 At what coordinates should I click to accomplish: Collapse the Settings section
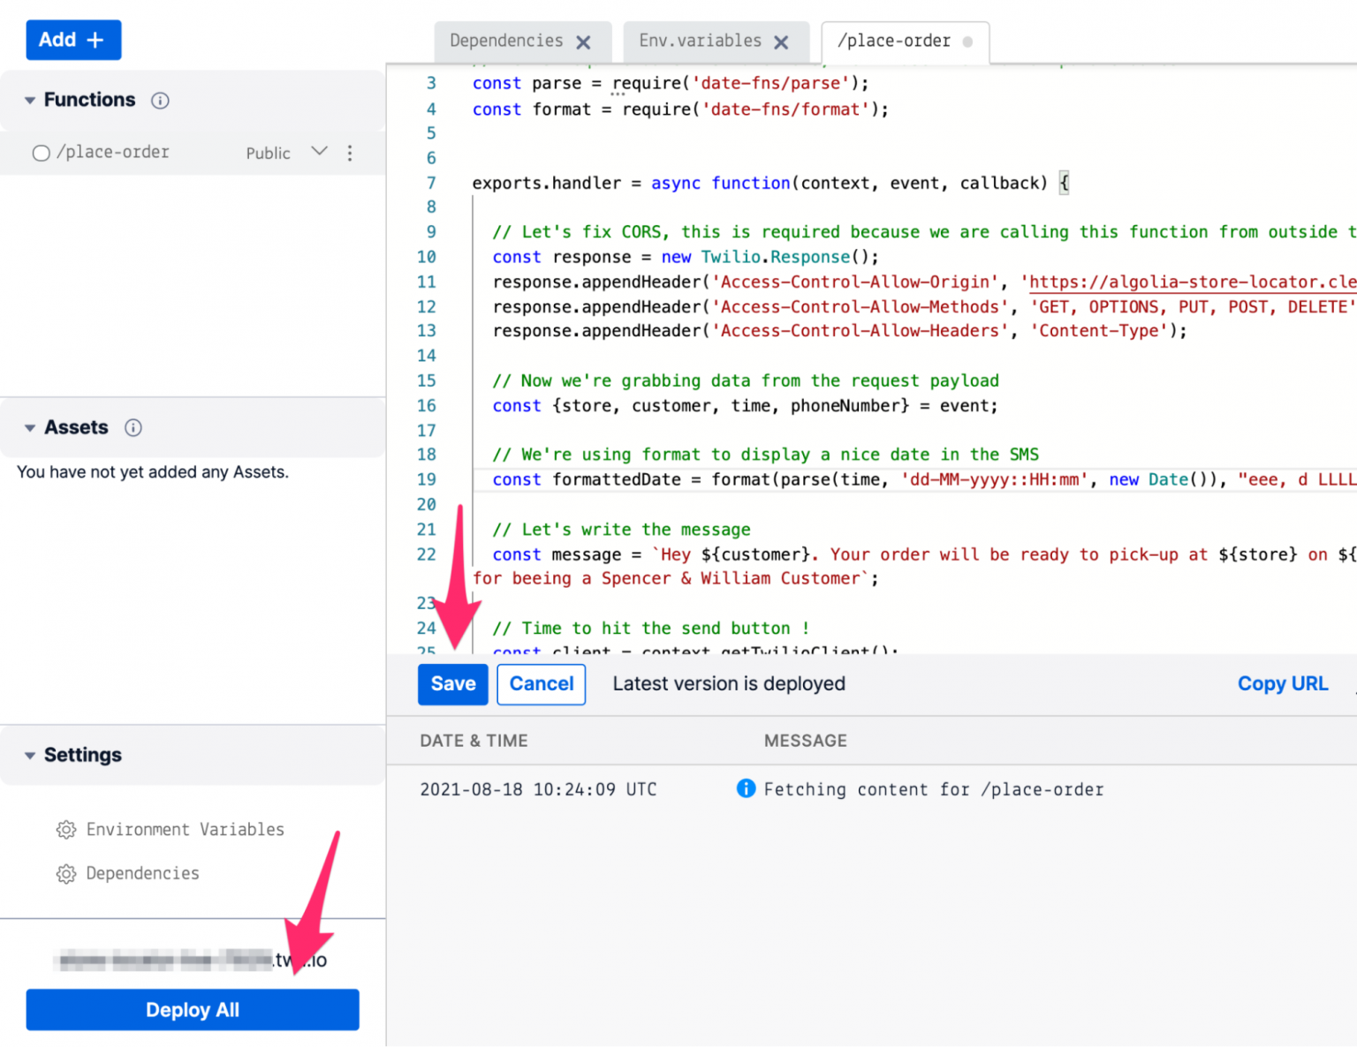pyautogui.click(x=30, y=756)
